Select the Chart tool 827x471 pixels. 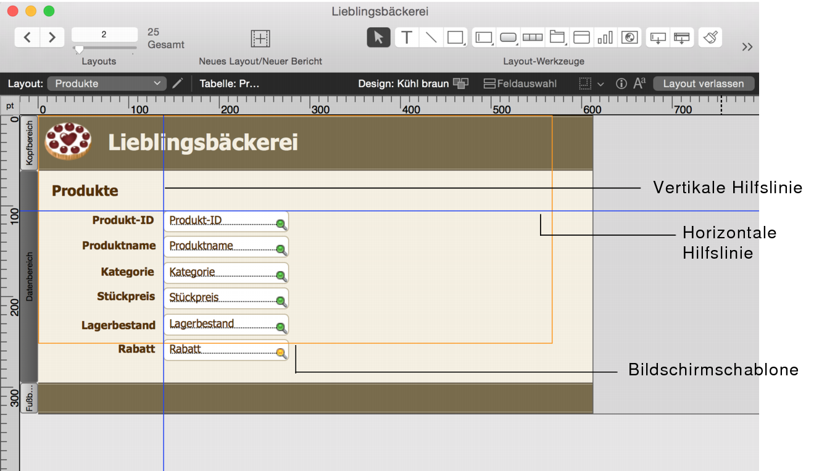(x=605, y=37)
